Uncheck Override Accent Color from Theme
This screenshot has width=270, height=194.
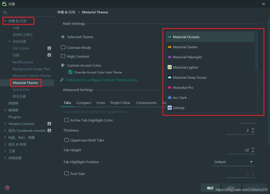71,72
